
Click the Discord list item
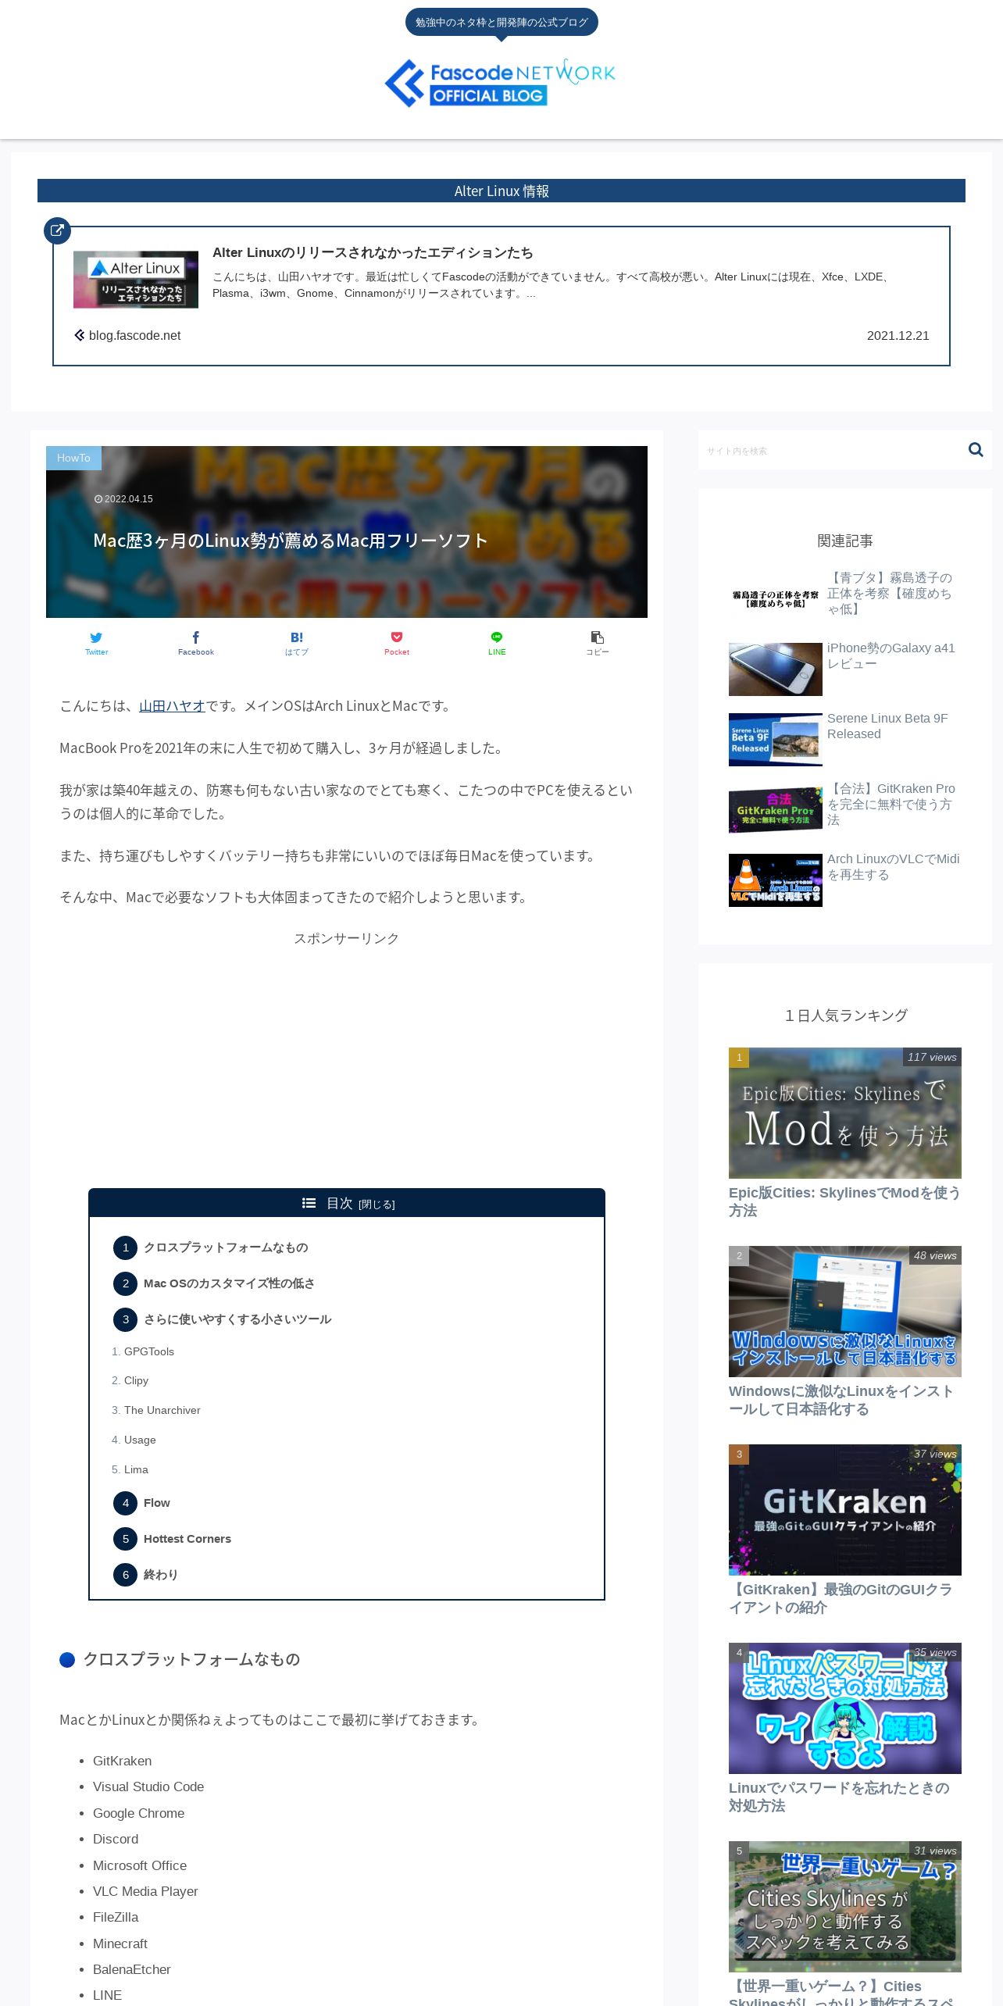[x=116, y=1839]
